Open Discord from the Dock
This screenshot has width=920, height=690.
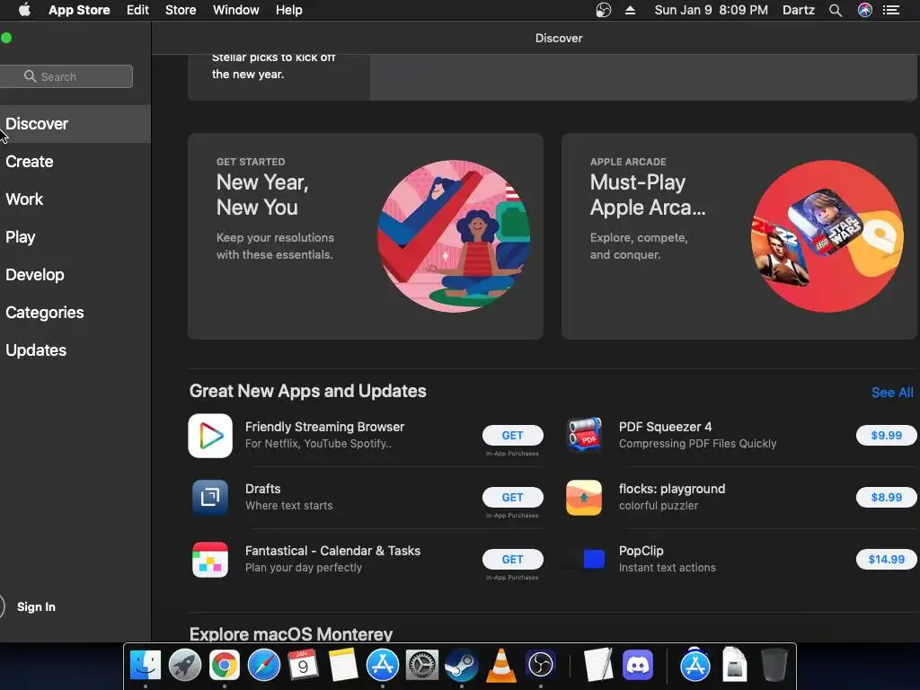(x=638, y=666)
